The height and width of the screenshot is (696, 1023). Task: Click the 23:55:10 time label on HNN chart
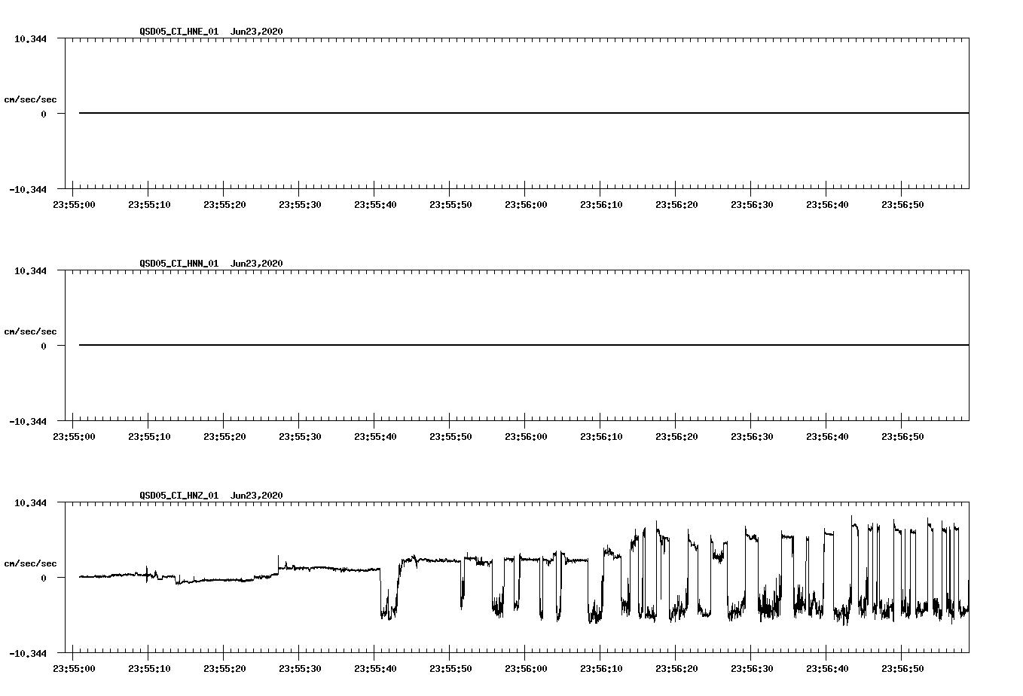(149, 436)
